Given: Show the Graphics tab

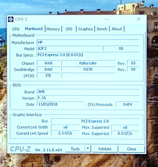Looking at the screenshot, I should pyautogui.click(x=86, y=29).
